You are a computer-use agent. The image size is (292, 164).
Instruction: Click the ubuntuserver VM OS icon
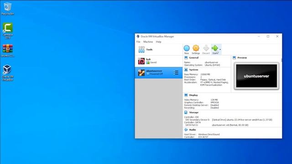[141, 72]
